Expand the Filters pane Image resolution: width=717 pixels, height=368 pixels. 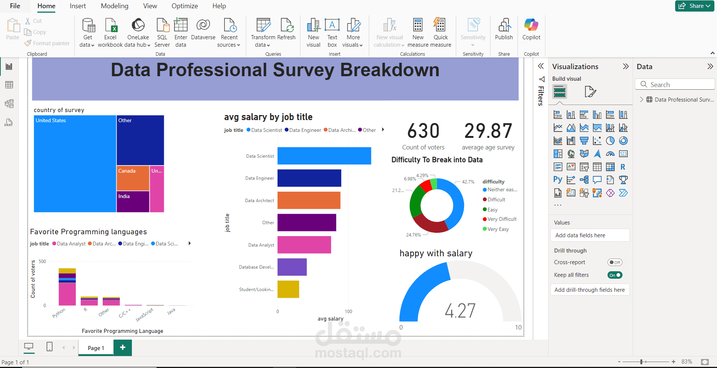541,66
